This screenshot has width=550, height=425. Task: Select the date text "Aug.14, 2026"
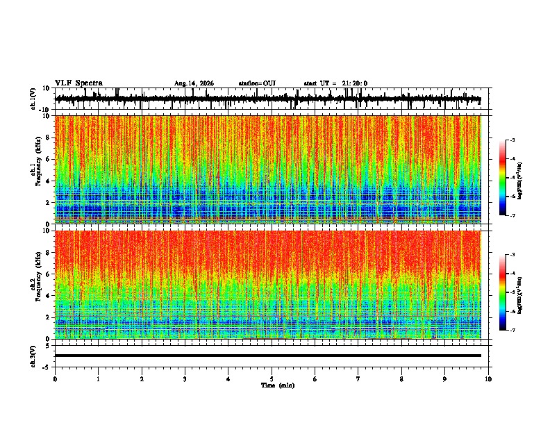[194, 83]
